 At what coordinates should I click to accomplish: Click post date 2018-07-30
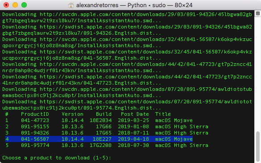[x=133, y=145]
